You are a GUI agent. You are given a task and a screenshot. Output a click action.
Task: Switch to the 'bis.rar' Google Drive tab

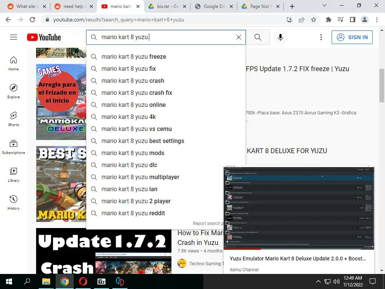pyautogui.click(x=167, y=6)
